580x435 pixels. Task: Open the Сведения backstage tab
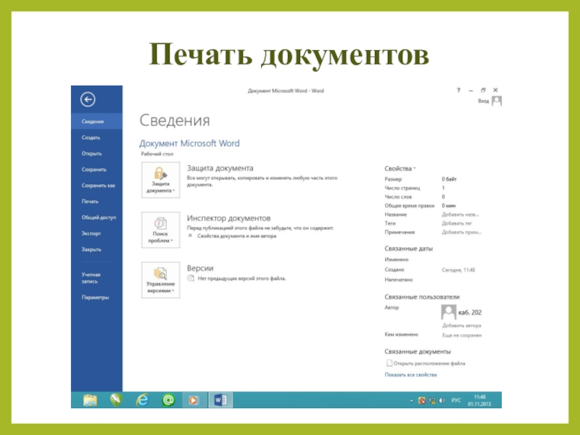click(96, 121)
